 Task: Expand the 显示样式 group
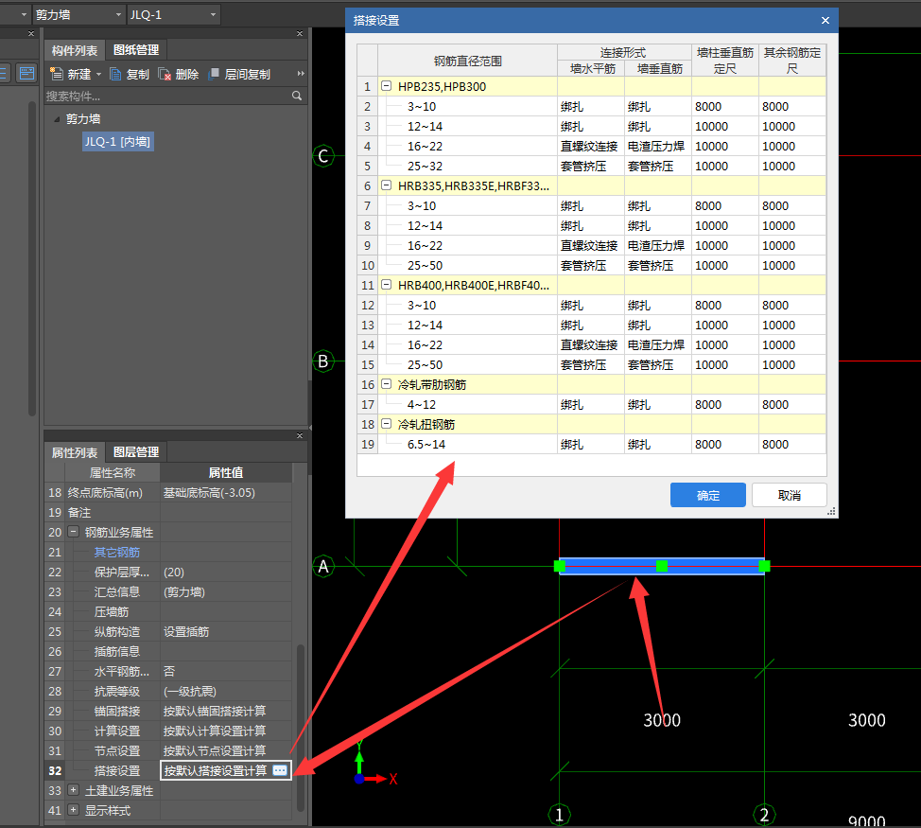74,810
